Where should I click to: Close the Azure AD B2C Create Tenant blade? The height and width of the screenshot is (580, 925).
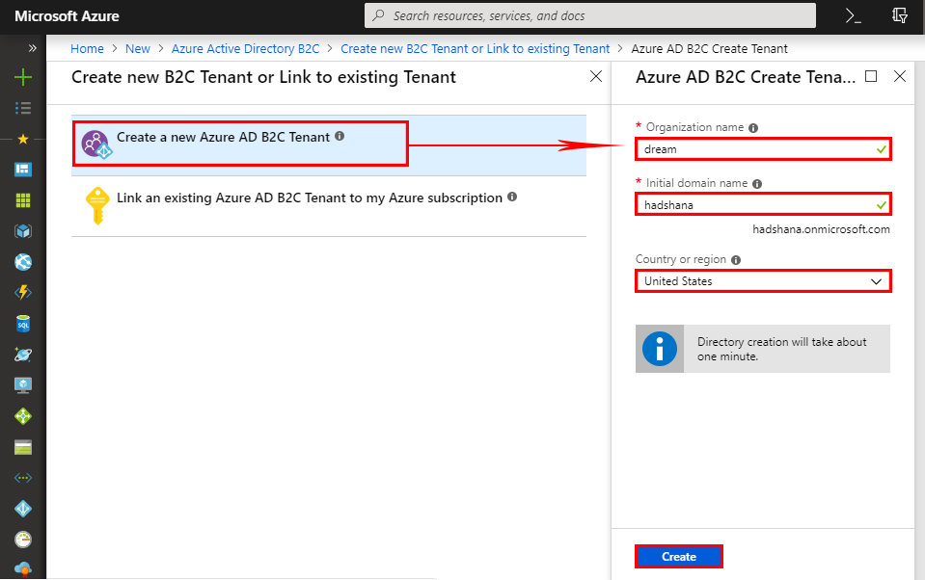900,76
